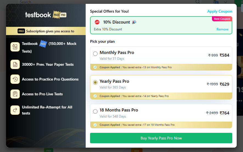
Task: Click the mock tests icon beside Testbook Pass
Action: tap(15, 47)
